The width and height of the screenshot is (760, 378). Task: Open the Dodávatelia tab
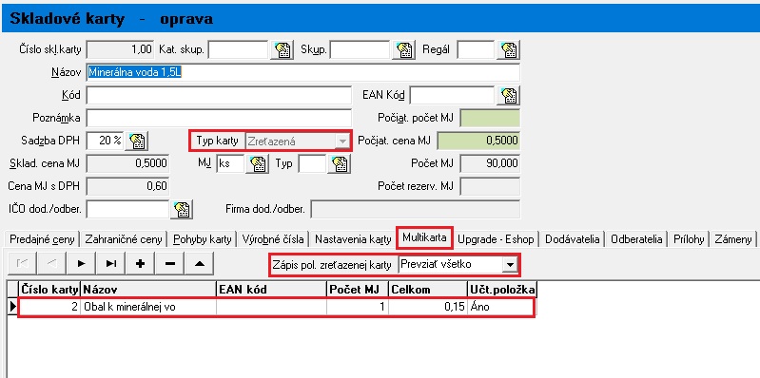[572, 239]
